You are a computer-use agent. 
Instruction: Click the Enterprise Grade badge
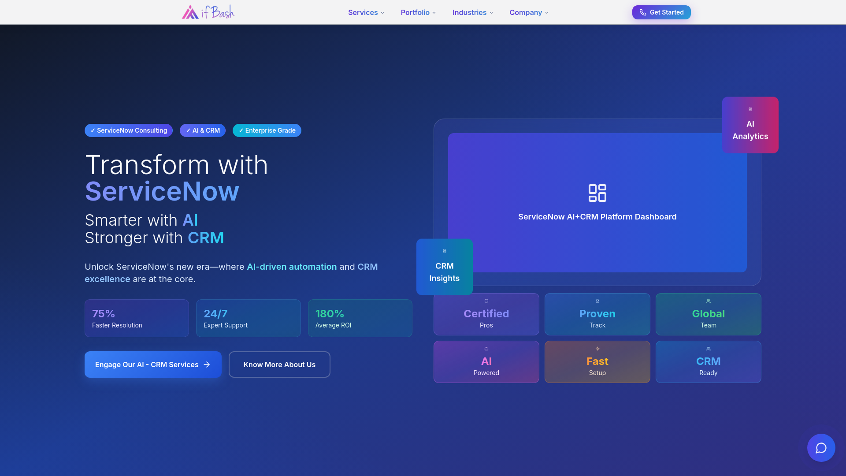(267, 130)
